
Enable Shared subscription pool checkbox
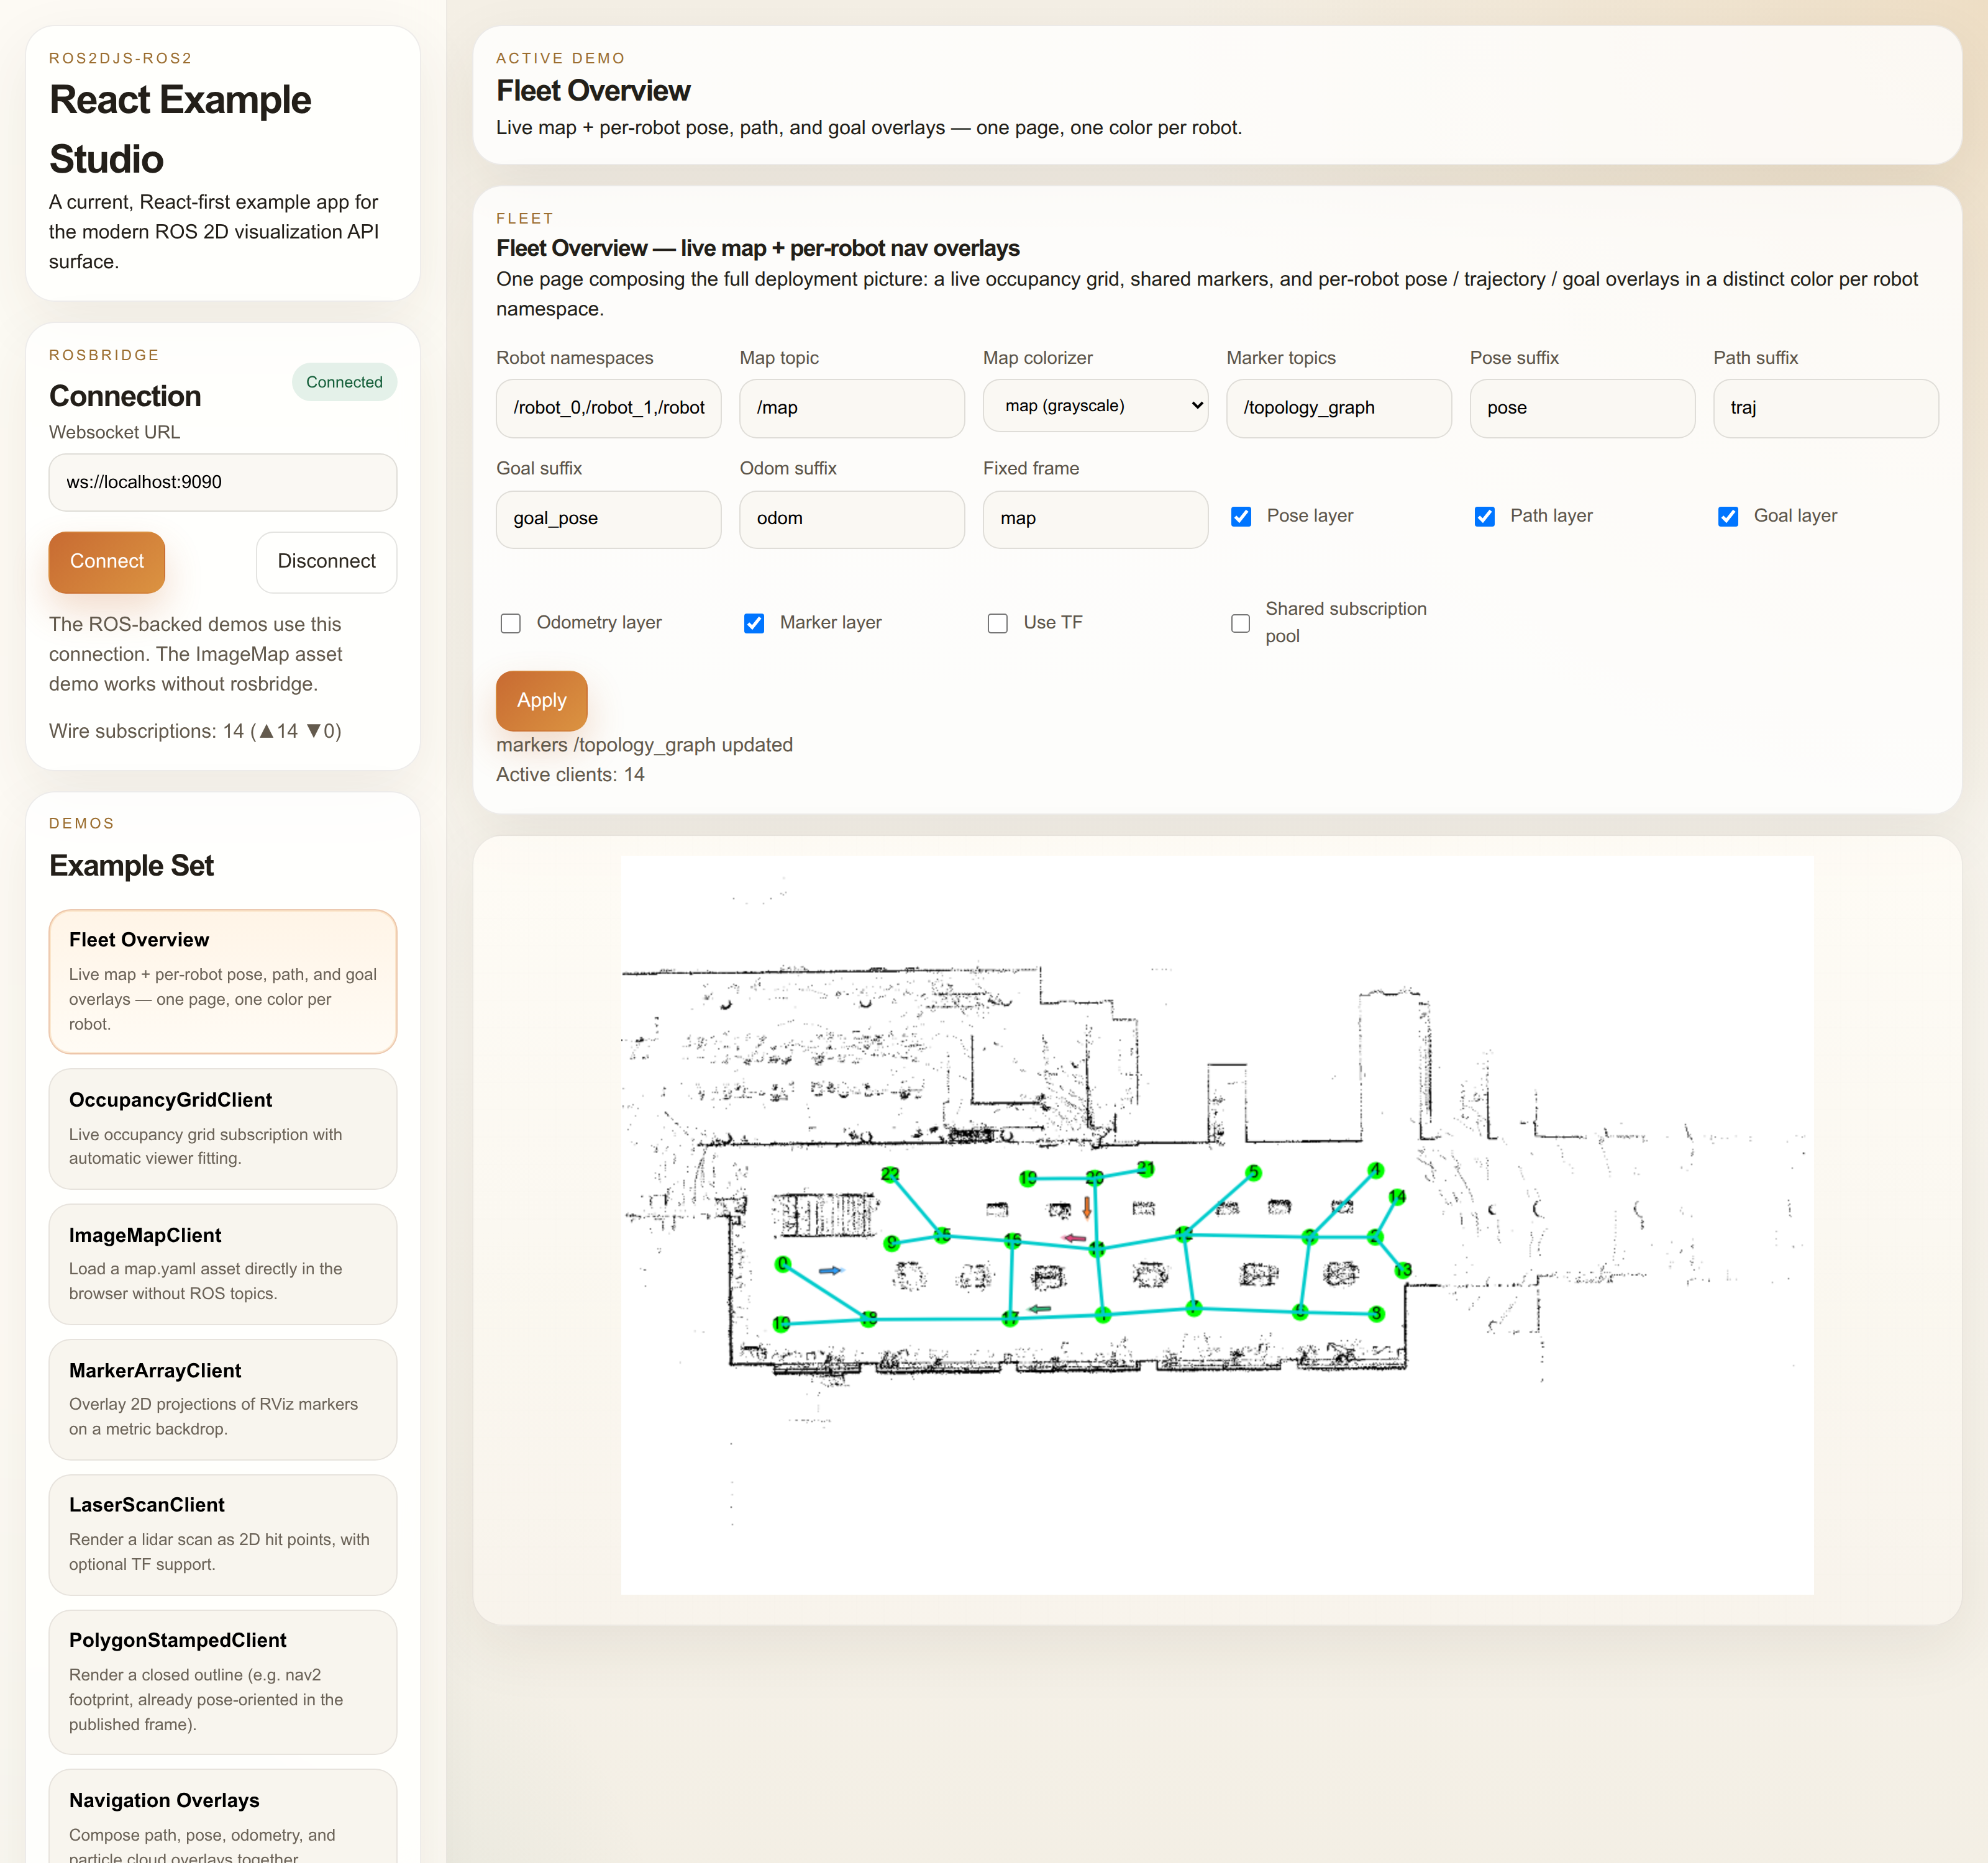tap(1240, 623)
